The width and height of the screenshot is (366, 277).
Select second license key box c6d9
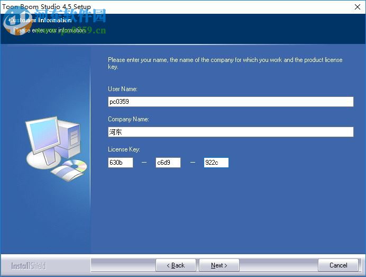pyautogui.click(x=168, y=163)
